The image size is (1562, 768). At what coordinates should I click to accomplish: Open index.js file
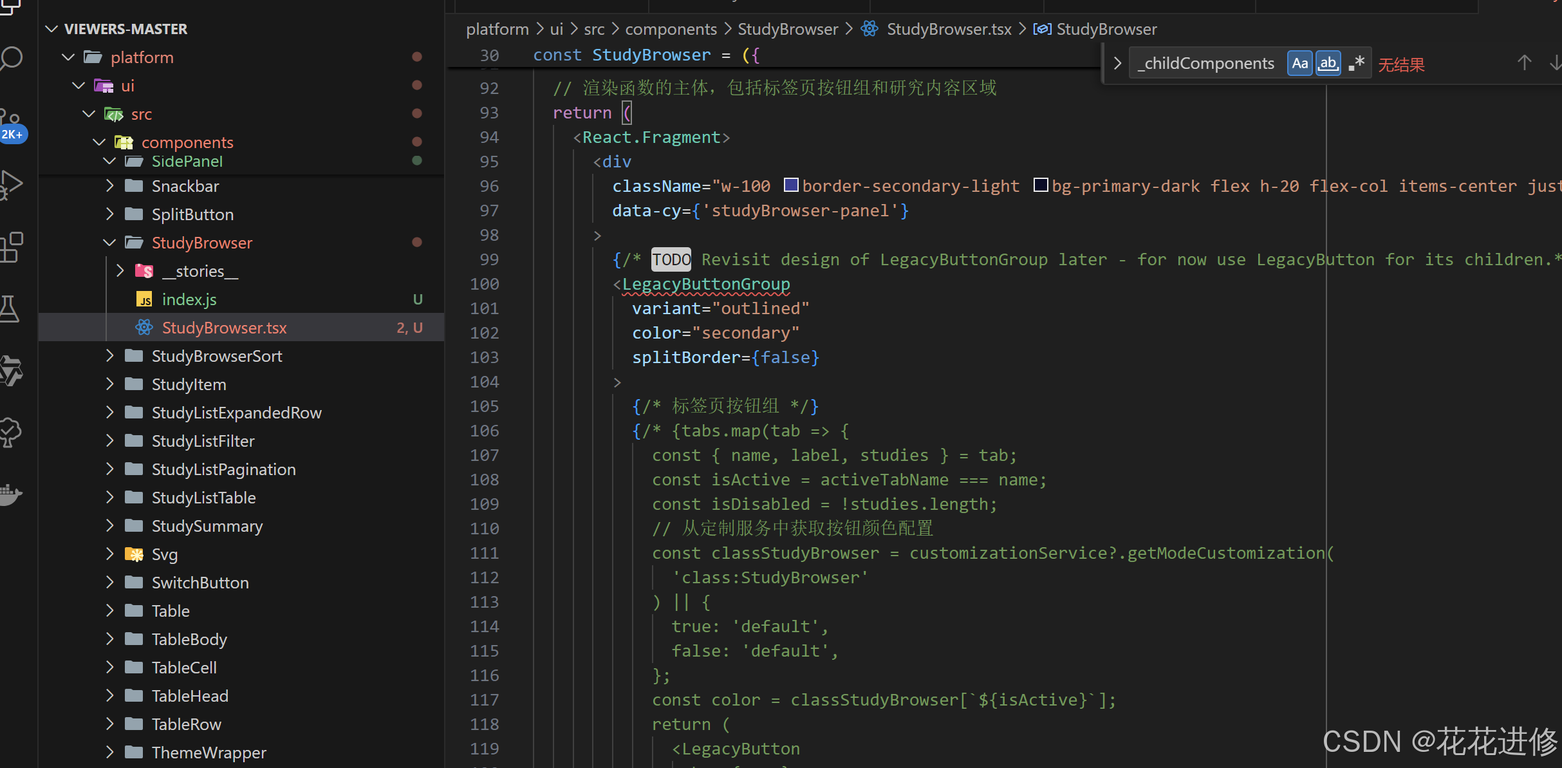click(189, 299)
